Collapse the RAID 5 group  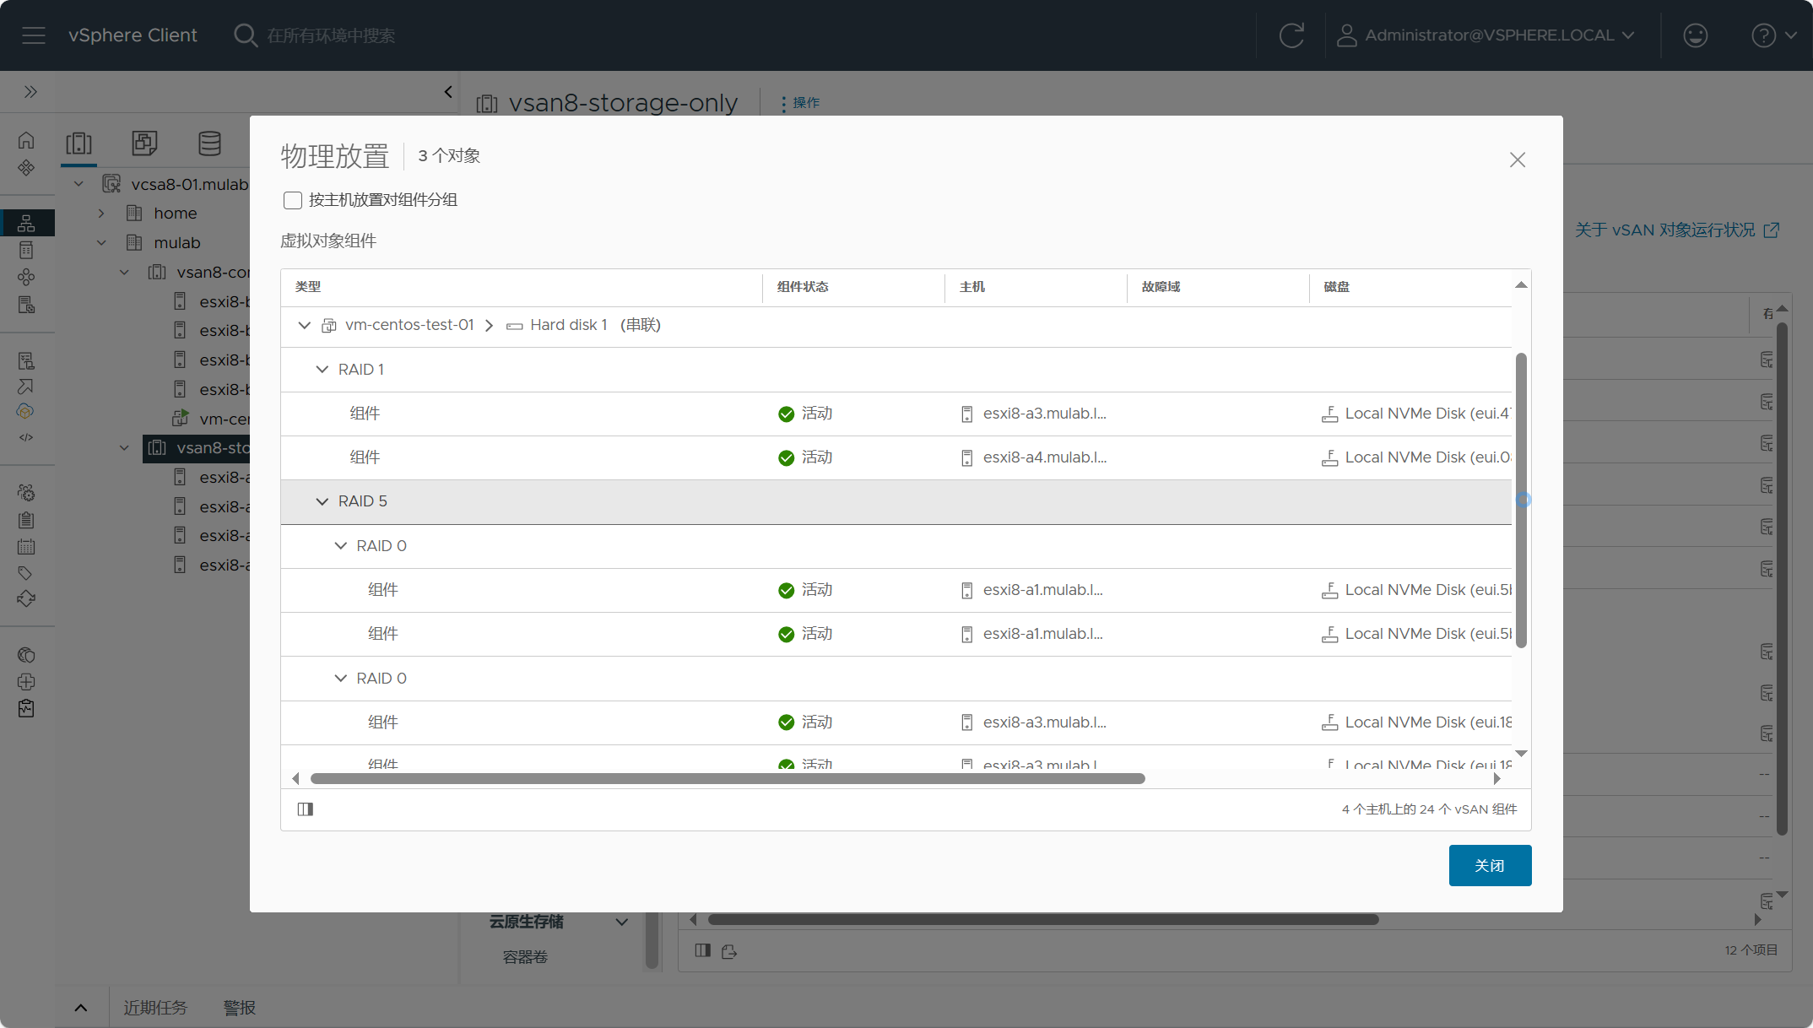[x=322, y=501]
